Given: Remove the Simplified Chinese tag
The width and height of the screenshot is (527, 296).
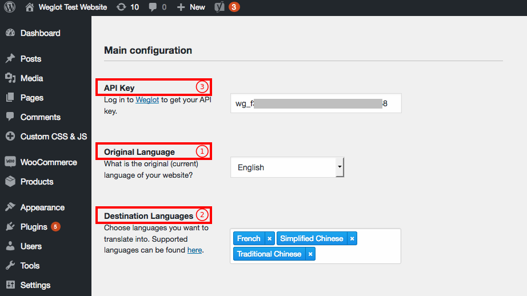Looking at the screenshot, I should tap(352, 238).
